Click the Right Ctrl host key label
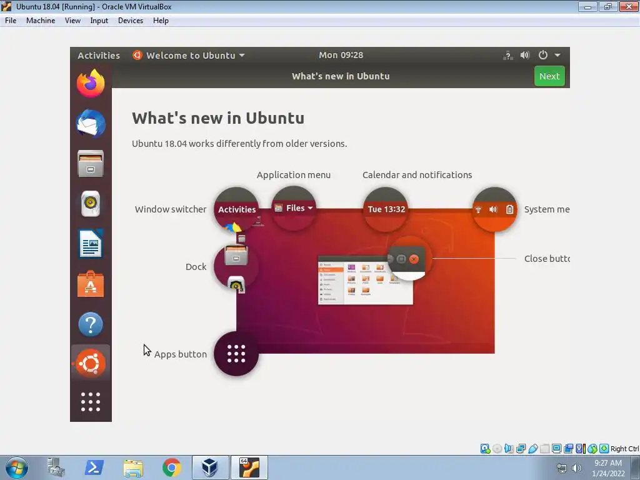The height and width of the screenshot is (480, 640). pos(625,449)
